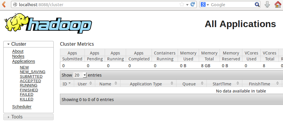Filter applications by ACCEPTED state
The width and height of the screenshot is (283, 132).
31,81
